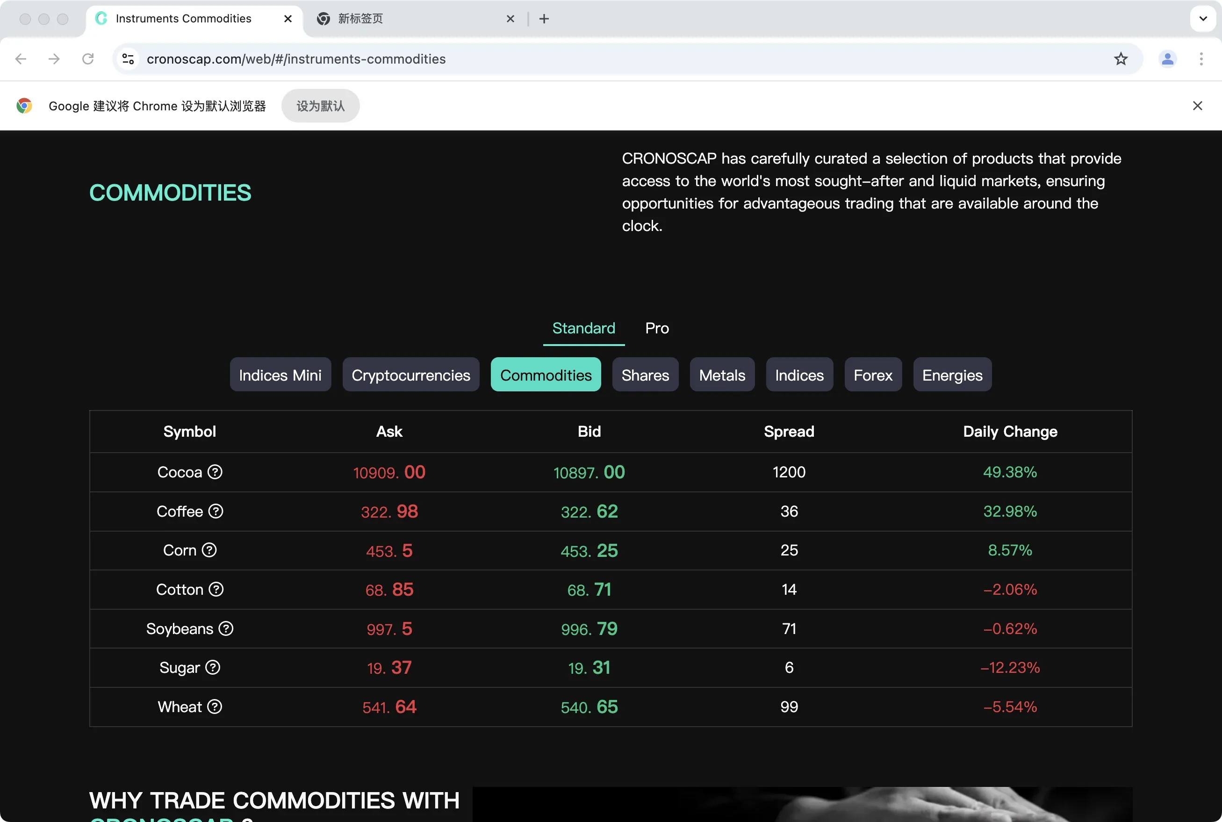Select the Commodities category button
This screenshot has height=822, width=1222.
[x=546, y=375]
